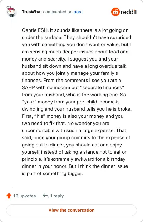Viewport: 143px width, 222px height.
Task: Click the word "SAHP" in the comment
Action: 28,87
